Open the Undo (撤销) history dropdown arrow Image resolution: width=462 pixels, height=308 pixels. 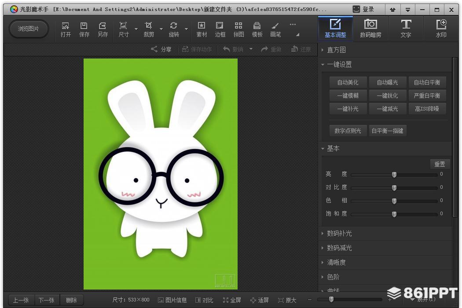(251, 49)
